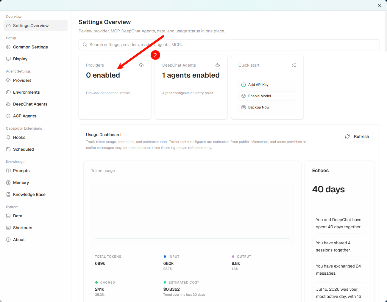Click the Settings Overview gauge icon
The height and width of the screenshot is (302, 387).
point(8,26)
